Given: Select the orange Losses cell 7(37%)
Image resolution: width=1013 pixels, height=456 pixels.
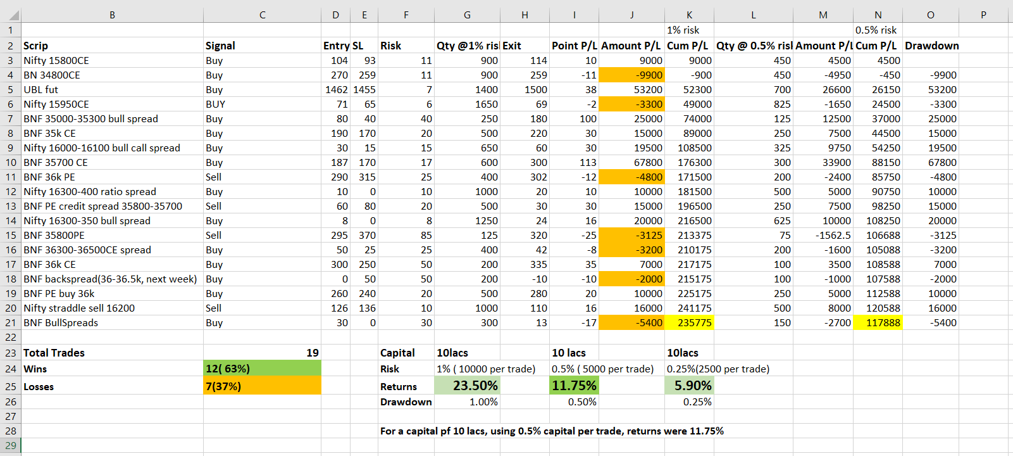Looking at the screenshot, I should tap(262, 386).
